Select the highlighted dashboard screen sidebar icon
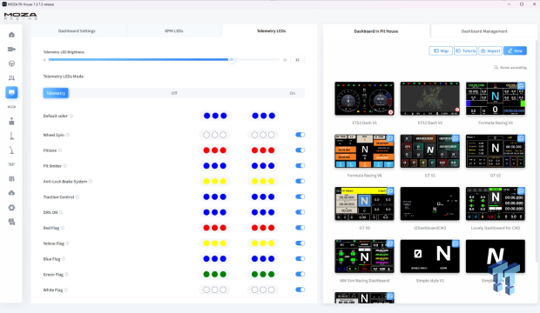The image size is (540, 313). [x=11, y=92]
